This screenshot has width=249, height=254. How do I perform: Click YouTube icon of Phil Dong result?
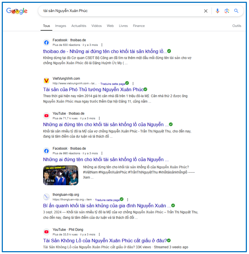46,232
